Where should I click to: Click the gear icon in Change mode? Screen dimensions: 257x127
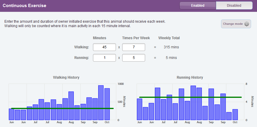[x=247, y=24]
